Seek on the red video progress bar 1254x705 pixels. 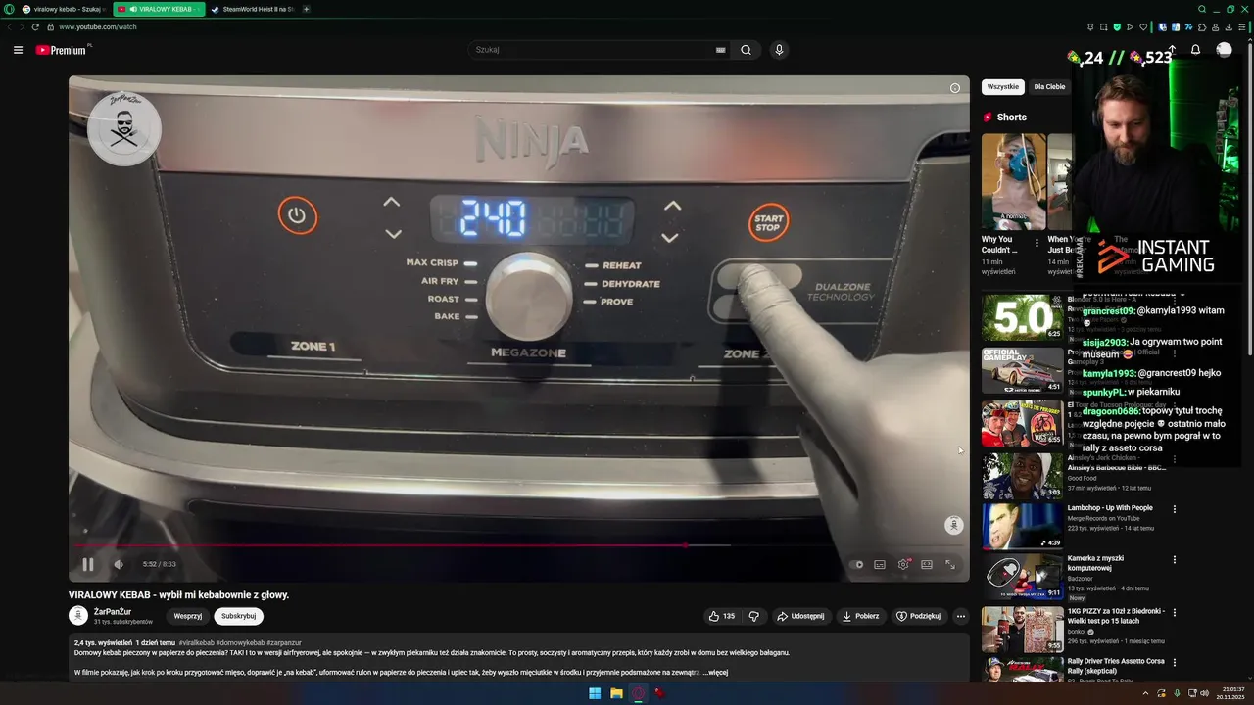[519, 545]
